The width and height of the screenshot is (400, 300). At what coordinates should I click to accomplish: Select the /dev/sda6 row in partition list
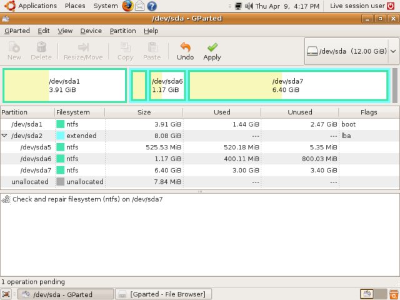(200, 159)
